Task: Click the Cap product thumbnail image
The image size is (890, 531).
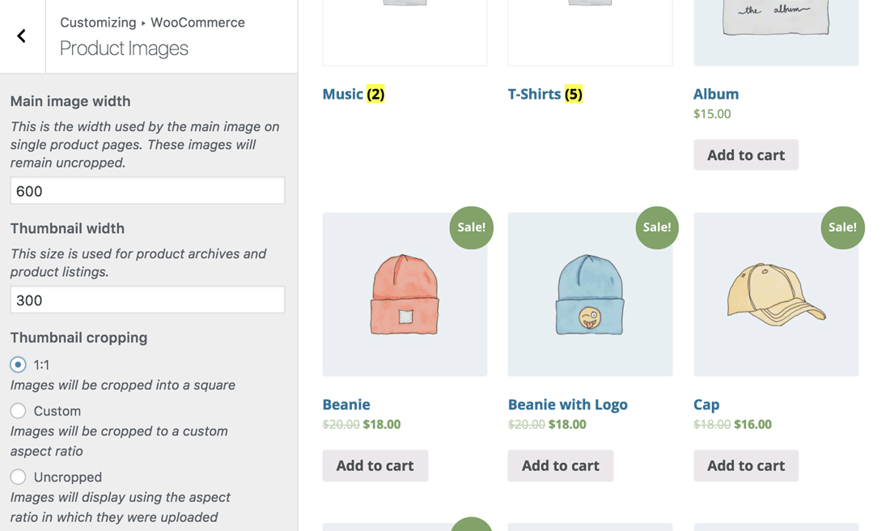Action: [776, 294]
